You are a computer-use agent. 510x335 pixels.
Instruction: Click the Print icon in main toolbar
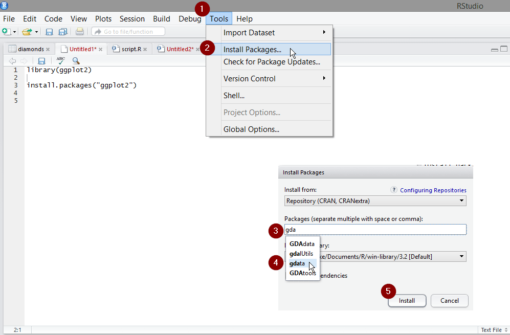[80, 32]
